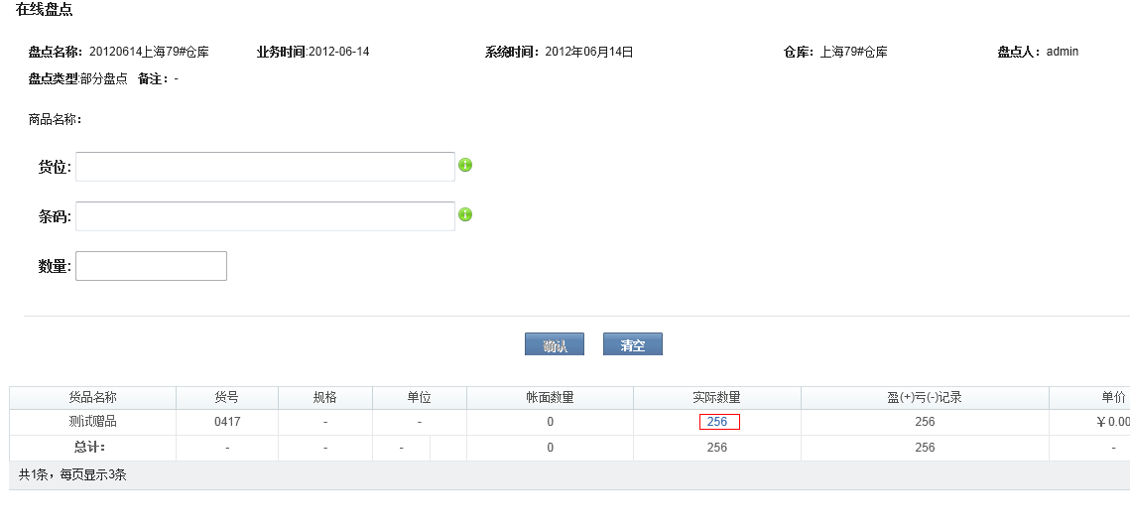Viewport: 1130px width, 530px height.
Task: Focus the 货位 input field
Action: (265, 167)
